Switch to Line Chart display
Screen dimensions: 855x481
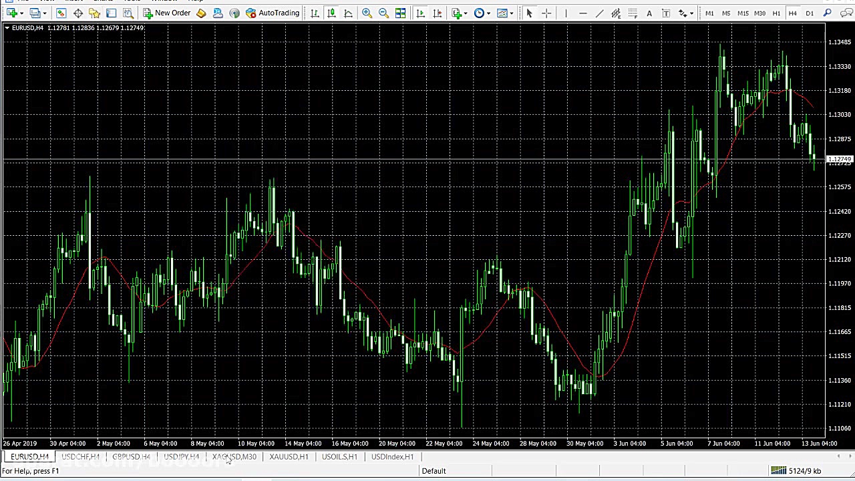click(348, 13)
